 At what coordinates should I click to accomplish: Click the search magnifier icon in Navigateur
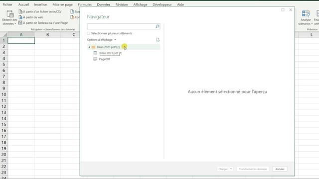point(158,26)
